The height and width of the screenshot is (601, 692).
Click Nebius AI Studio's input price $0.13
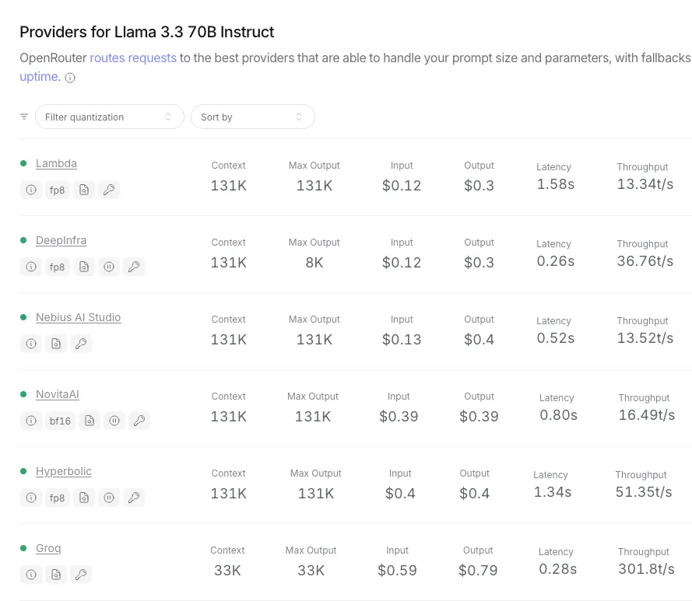402,340
